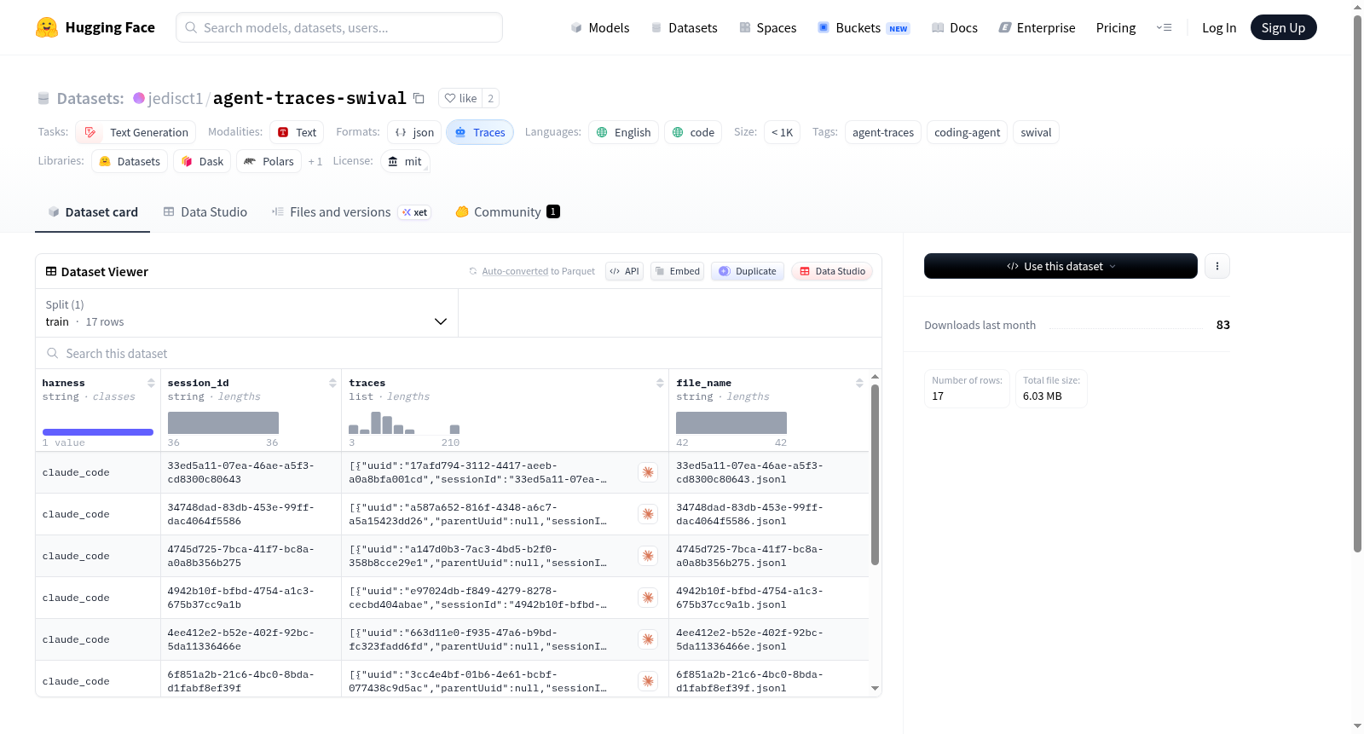Click the heart like button
Image resolution: width=1364 pixels, height=734 pixels.
point(460,98)
